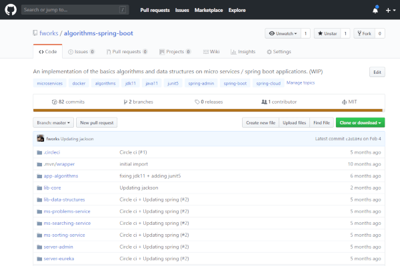Click the fworks avatar in commit row

click(40, 138)
